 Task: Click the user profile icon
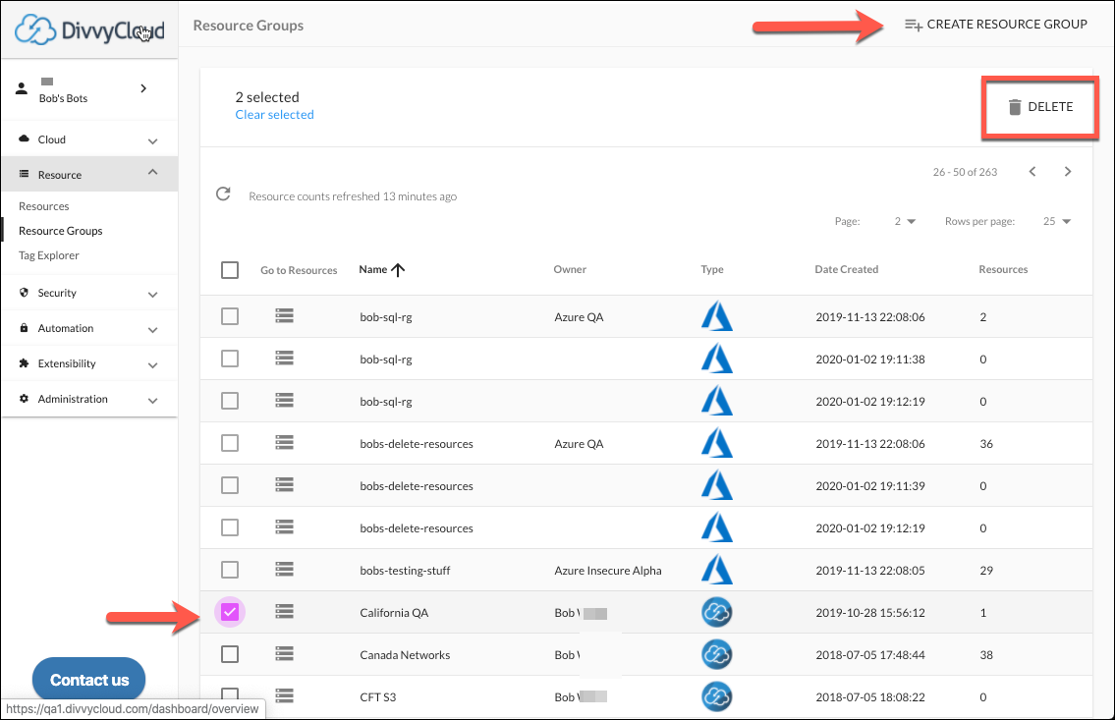click(x=22, y=88)
